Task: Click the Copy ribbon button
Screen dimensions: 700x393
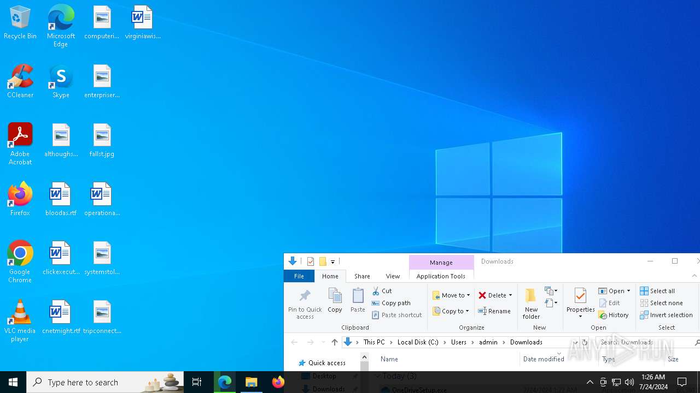Action: pos(335,301)
